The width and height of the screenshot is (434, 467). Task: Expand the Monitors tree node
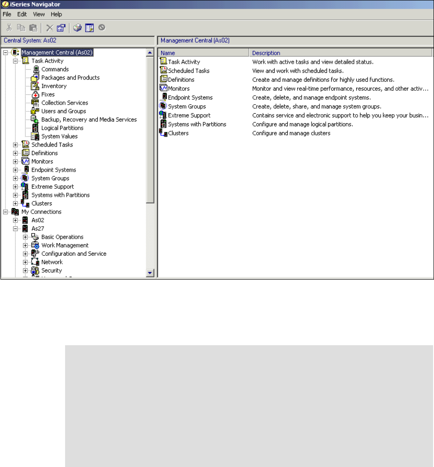(x=15, y=161)
